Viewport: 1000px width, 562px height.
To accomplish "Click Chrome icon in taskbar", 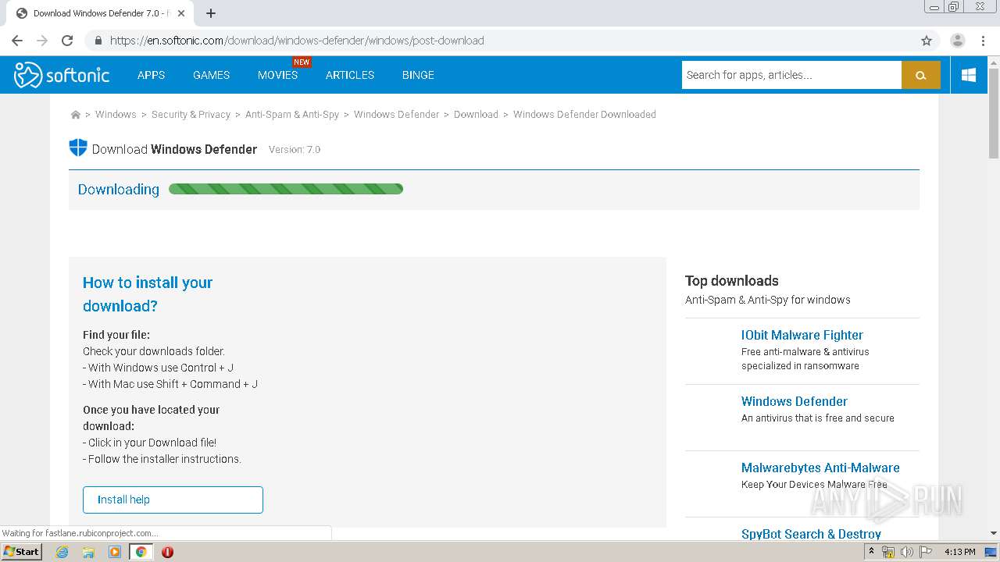I will pos(141,552).
